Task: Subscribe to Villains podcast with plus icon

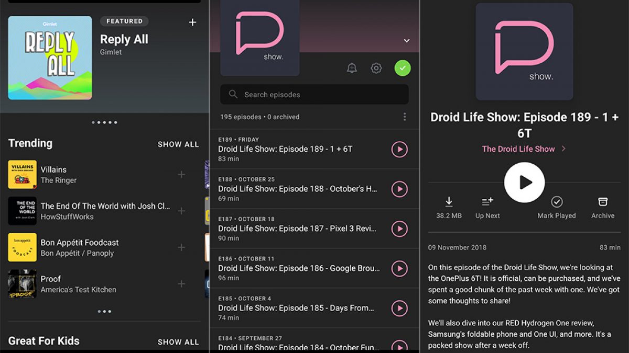Action: pyautogui.click(x=181, y=175)
